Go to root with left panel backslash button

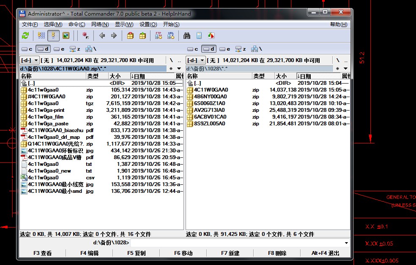[x=171, y=60]
